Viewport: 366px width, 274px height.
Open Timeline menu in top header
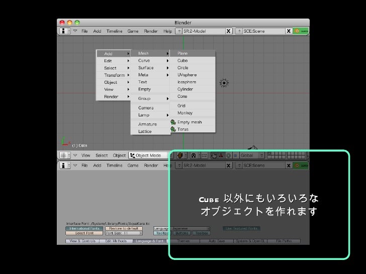click(x=115, y=31)
